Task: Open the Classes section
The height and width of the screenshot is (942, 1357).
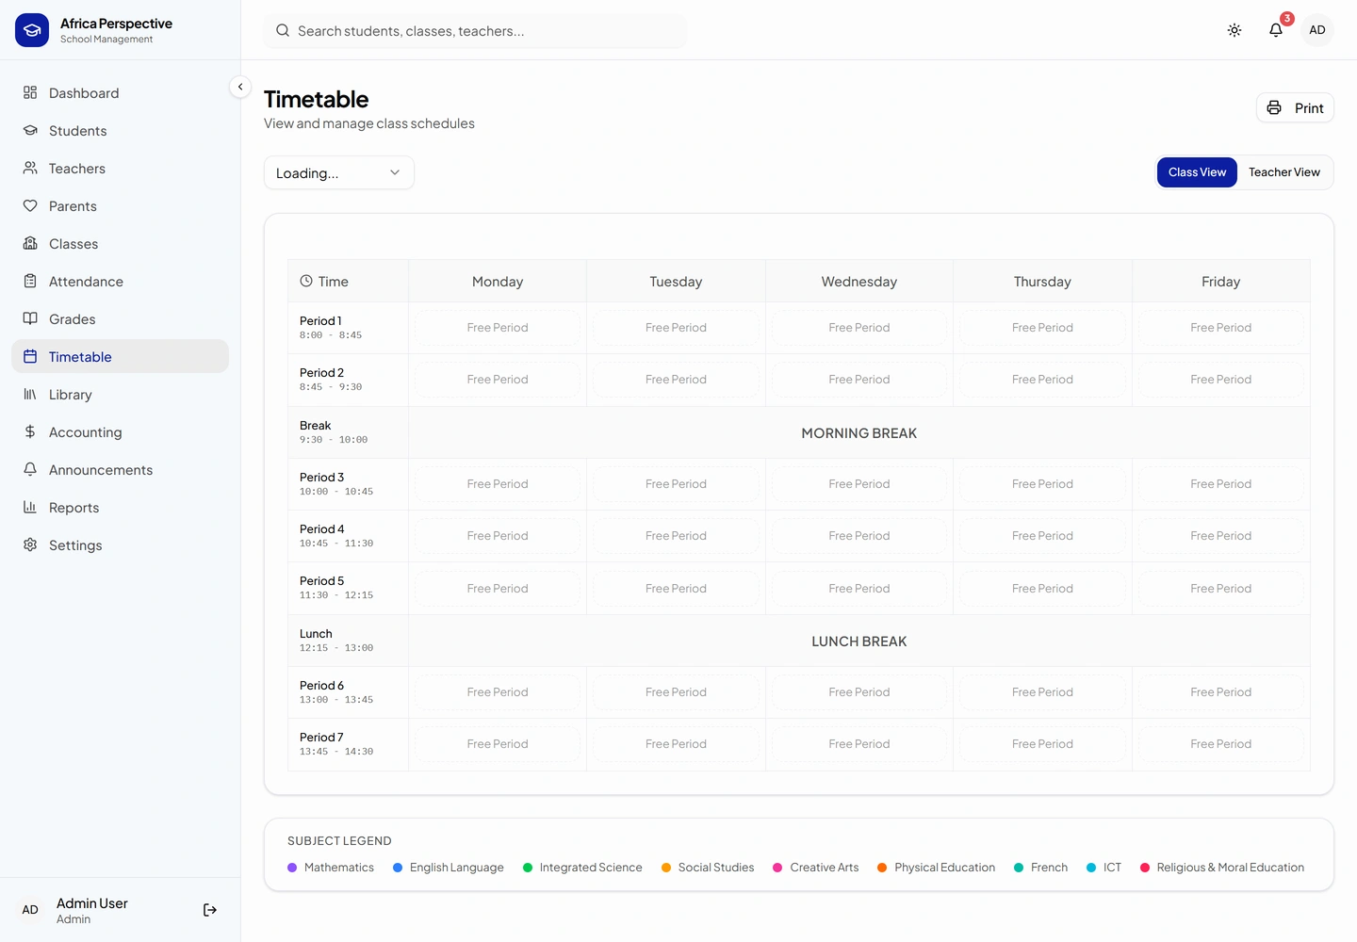Action: (x=120, y=243)
